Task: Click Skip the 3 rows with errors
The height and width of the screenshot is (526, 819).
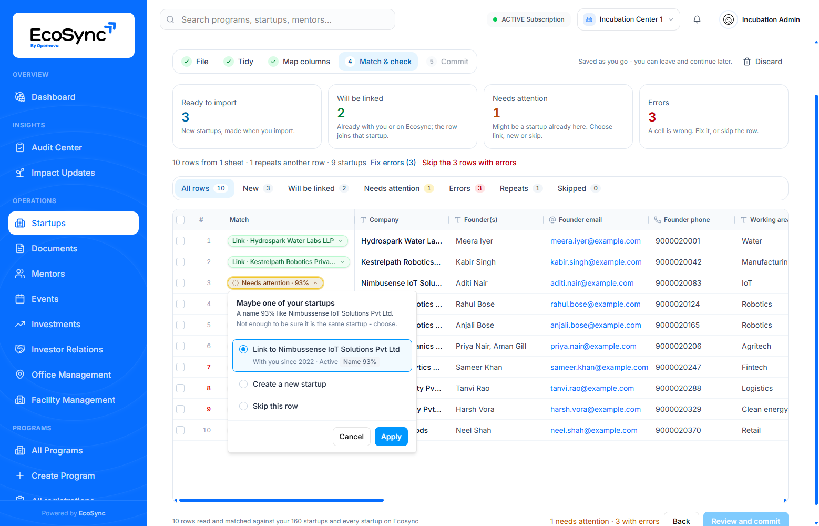Action: [469, 163]
